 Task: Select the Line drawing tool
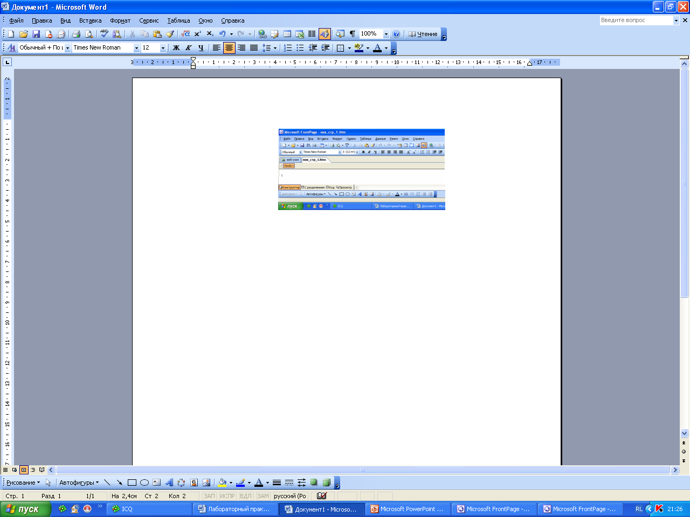click(x=107, y=483)
